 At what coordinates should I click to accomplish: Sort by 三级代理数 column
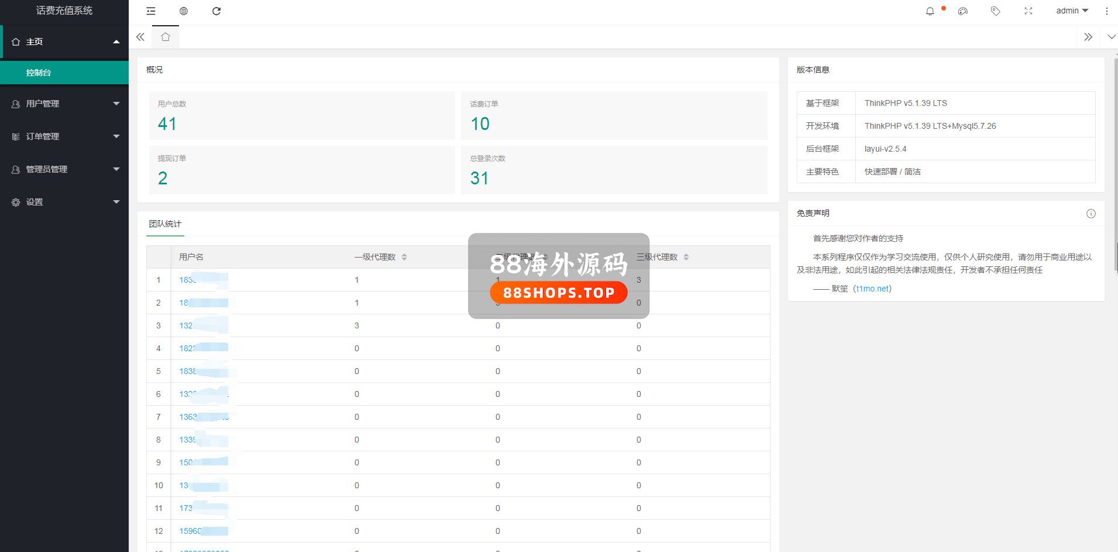(686, 257)
